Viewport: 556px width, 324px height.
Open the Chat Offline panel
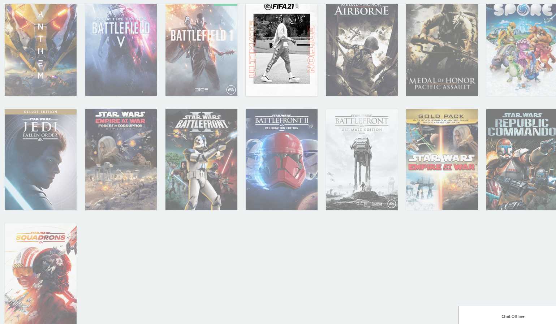(x=507, y=315)
